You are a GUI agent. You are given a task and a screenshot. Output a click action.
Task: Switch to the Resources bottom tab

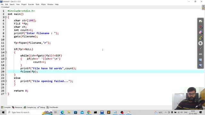[x=17, y=107]
